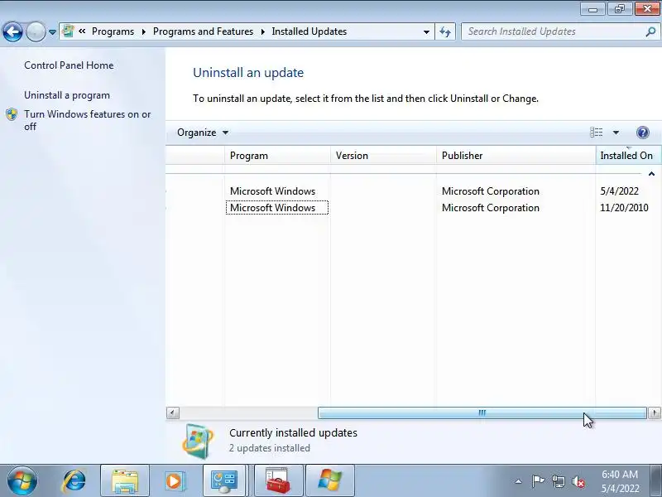The height and width of the screenshot is (497, 662).
Task: Open the Windows Start menu
Action: tap(22, 481)
